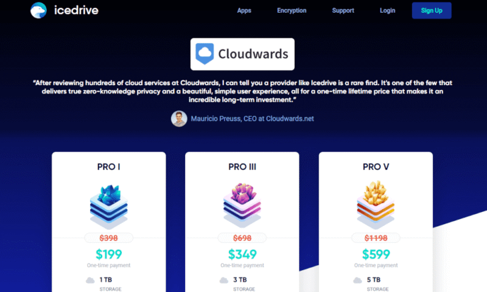Click the Icedrive polar bear logo icon
Screen dimensions: 487x292
38,10
